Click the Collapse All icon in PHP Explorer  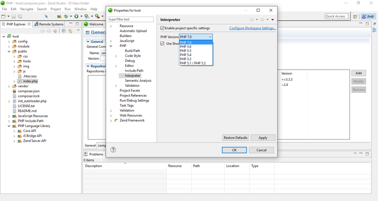[x=64, y=31]
